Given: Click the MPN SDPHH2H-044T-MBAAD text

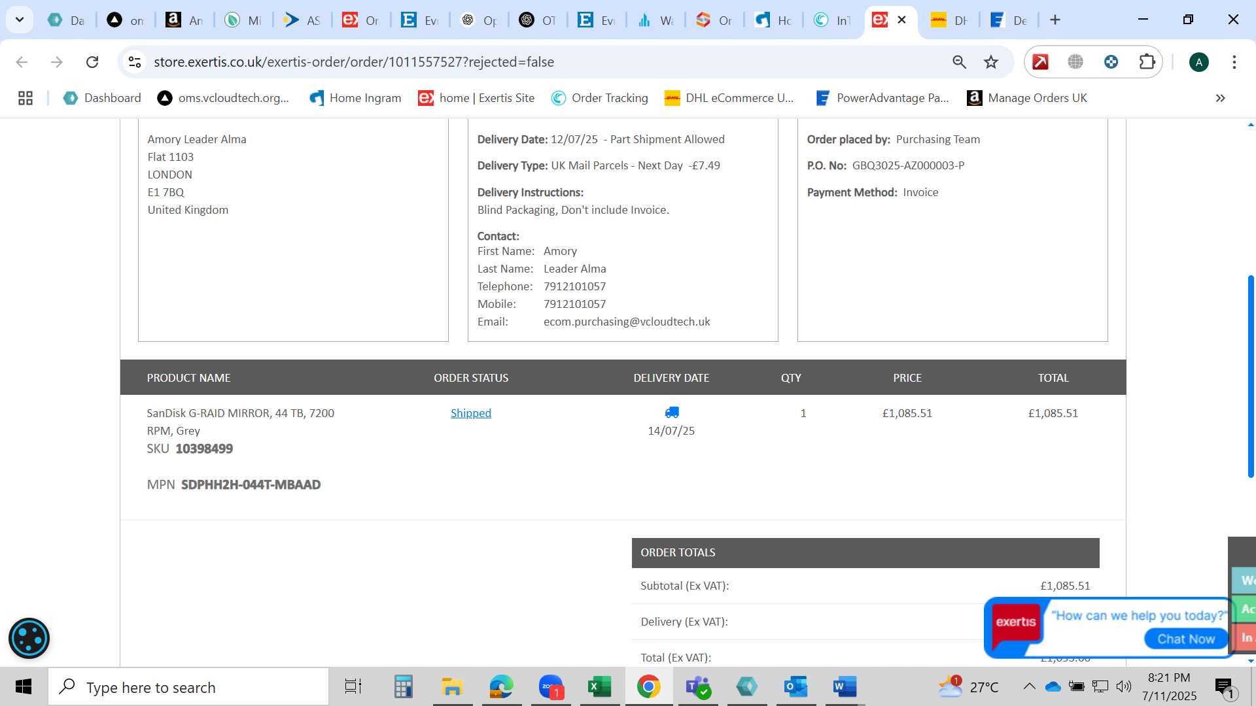Looking at the screenshot, I should (251, 485).
